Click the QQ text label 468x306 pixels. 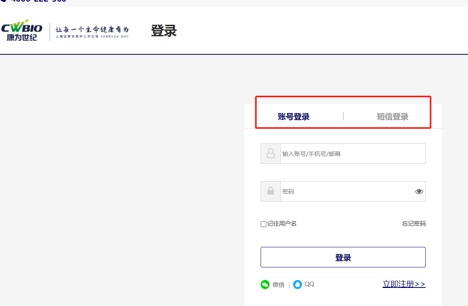[x=310, y=284]
